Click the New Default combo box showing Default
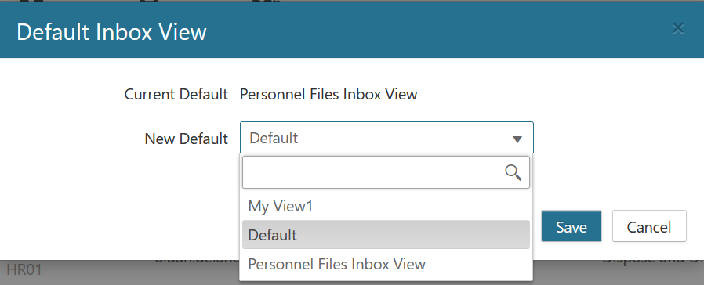The height and width of the screenshot is (285, 704). [x=386, y=138]
